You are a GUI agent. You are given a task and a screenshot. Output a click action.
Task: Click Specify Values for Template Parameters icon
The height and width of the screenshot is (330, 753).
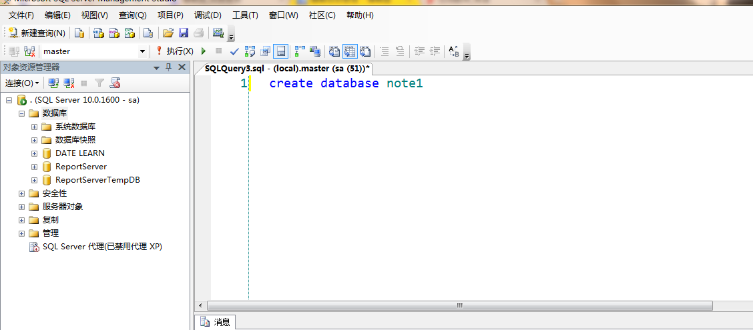coord(453,51)
